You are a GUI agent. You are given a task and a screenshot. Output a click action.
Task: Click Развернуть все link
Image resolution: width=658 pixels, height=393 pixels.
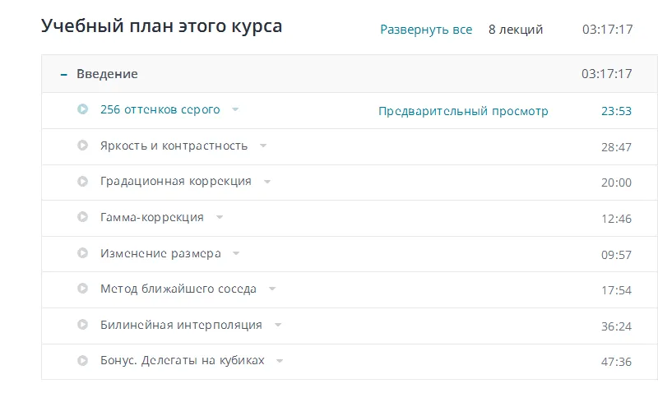pos(426,30)
